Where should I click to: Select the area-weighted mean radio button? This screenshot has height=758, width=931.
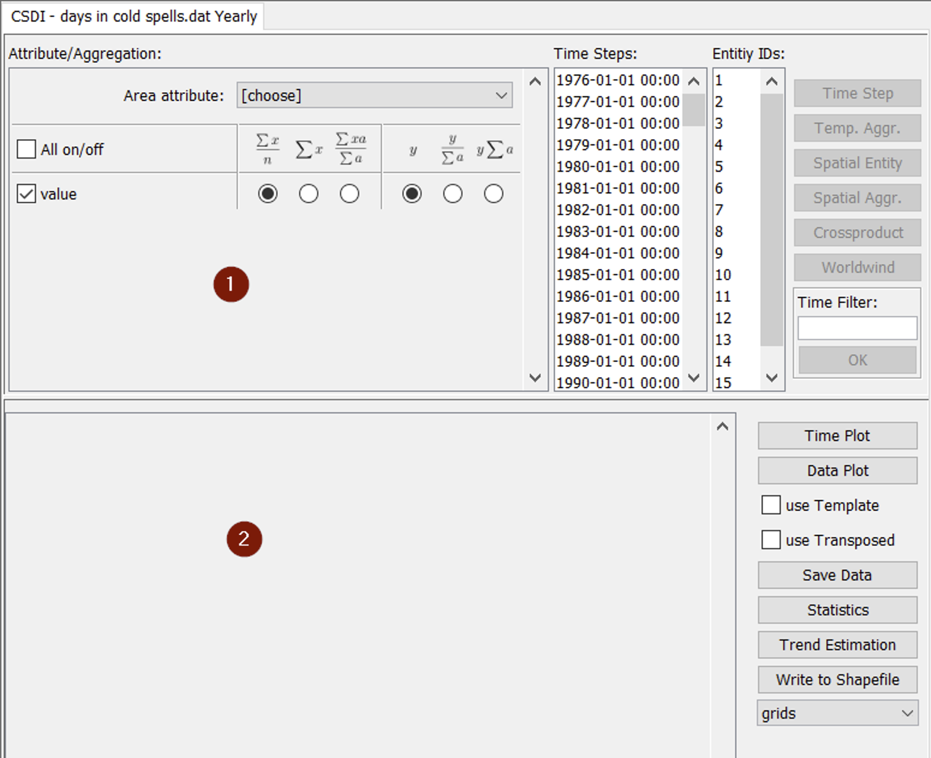[349, 194]
